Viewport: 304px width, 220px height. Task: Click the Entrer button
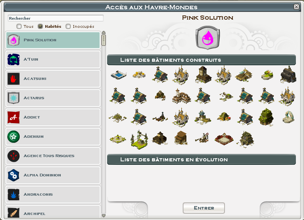click(204, 208)
